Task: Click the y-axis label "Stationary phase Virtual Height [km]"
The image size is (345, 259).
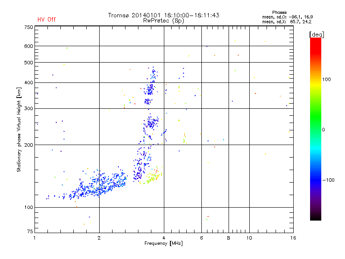Action: pyautogui.click(x=19, y=129)
